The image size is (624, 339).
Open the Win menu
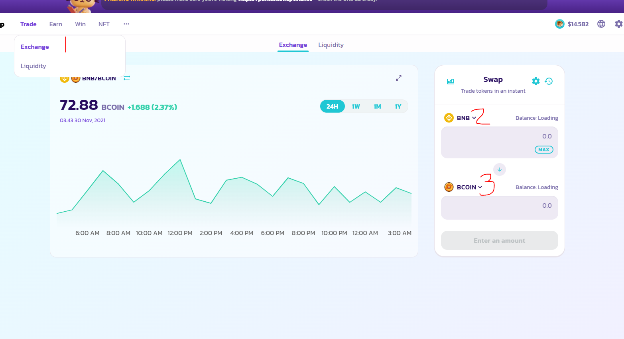(80, 24)
